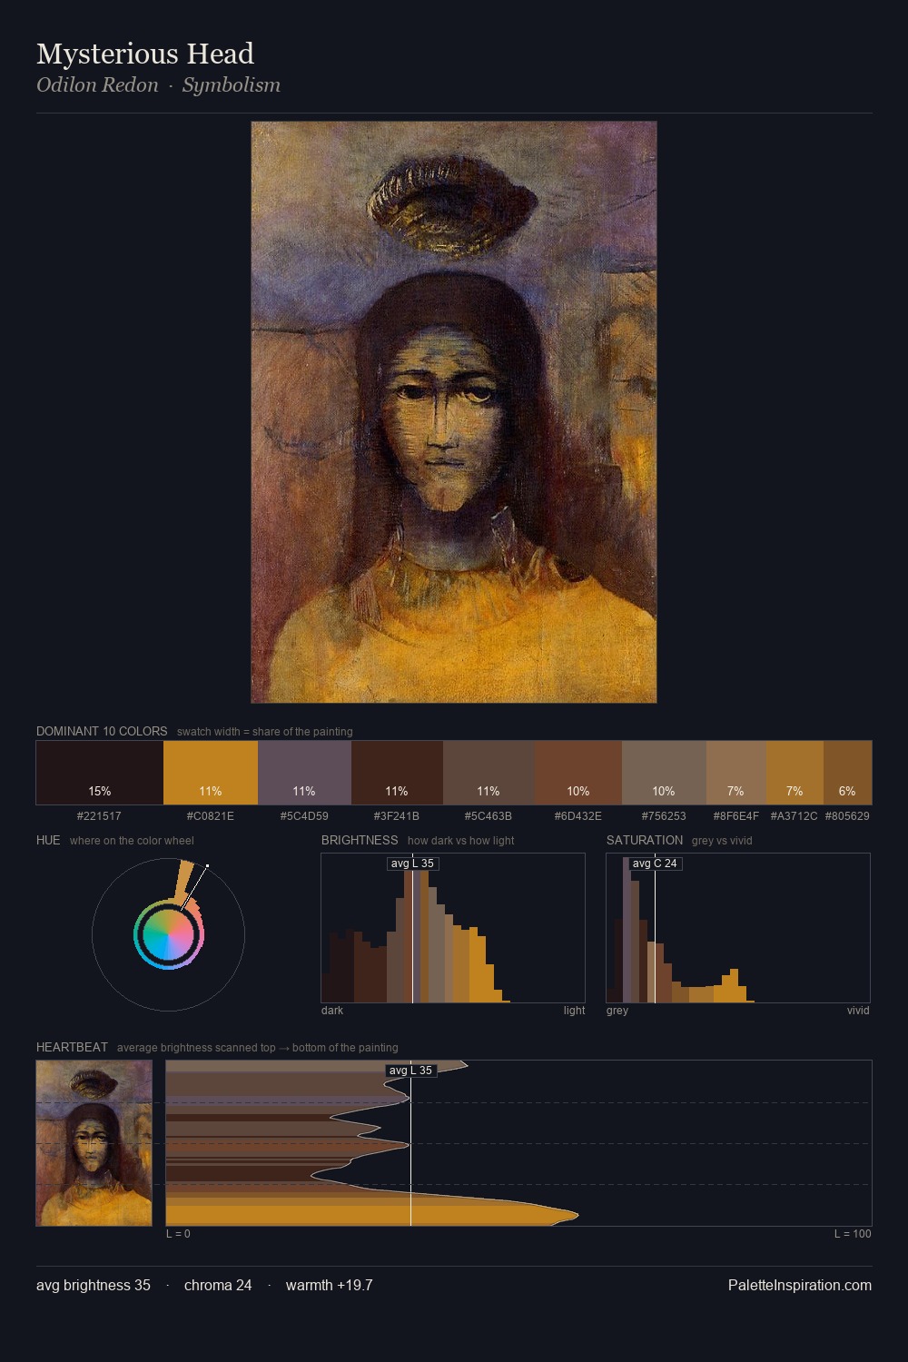Click the 'grey vs vivid' caption
Image resolution: width=908 pixels, height=1362 pixels.
pos(722,841)
